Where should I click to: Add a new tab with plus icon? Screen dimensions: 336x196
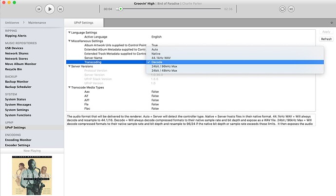point(332,23)
